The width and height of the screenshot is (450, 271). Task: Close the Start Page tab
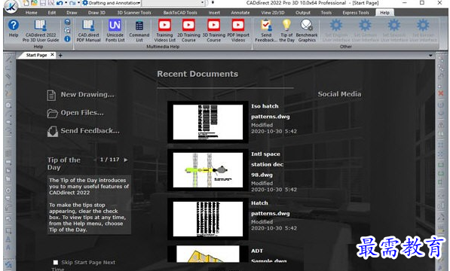[52, 54]
